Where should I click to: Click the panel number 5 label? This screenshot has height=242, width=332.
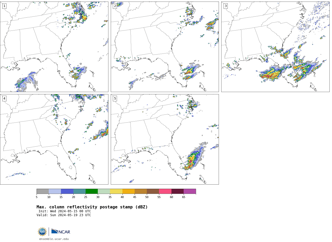115,99
